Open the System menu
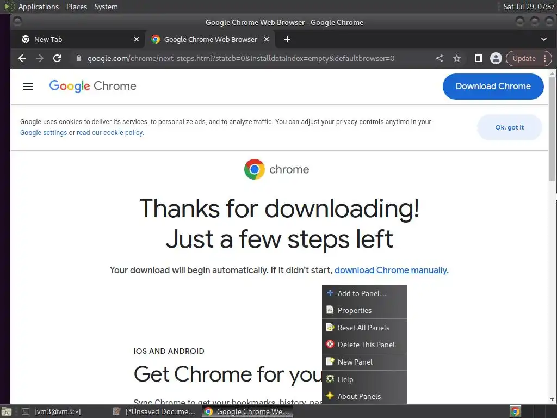The width and height of the screenshot is (557, 418). click(106, 7)
